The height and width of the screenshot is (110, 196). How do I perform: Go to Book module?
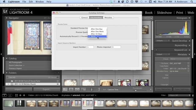[149, 13]
